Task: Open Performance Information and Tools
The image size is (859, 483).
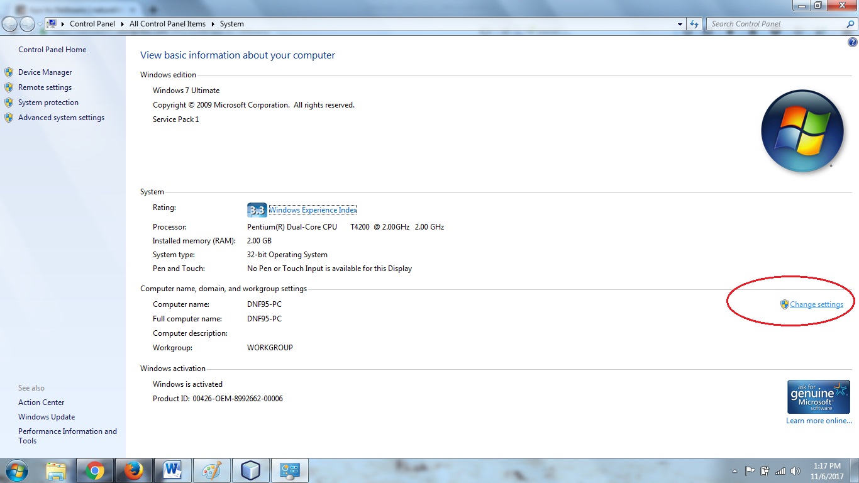Action: 67,436
